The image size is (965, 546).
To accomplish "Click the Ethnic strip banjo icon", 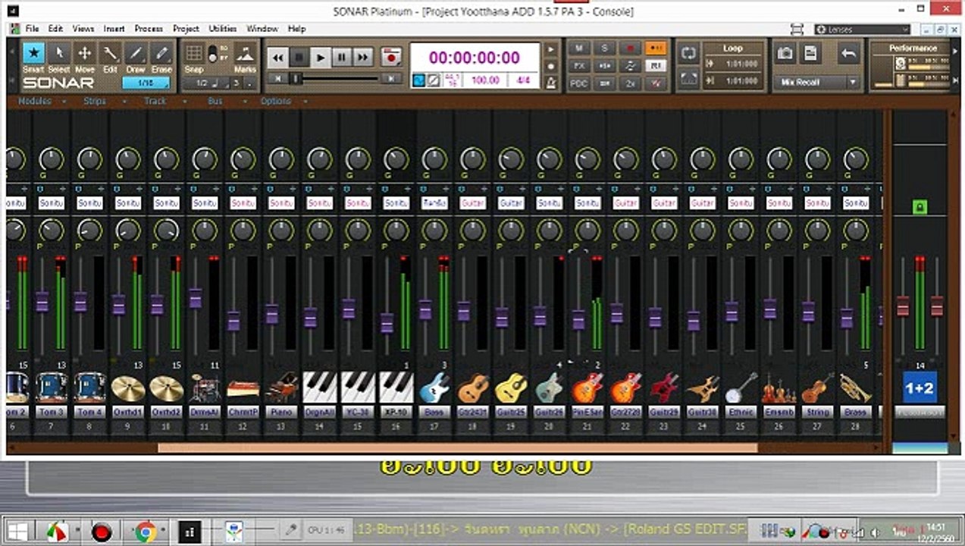I will pos(741,388).
